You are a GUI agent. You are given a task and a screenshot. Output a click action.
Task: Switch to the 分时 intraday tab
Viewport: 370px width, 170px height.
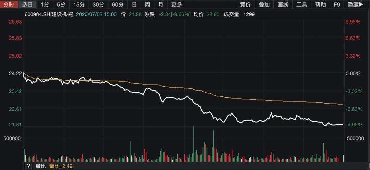(x=9, y=4)
